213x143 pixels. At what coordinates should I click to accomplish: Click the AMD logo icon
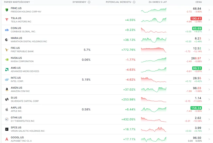click(7, 70)
